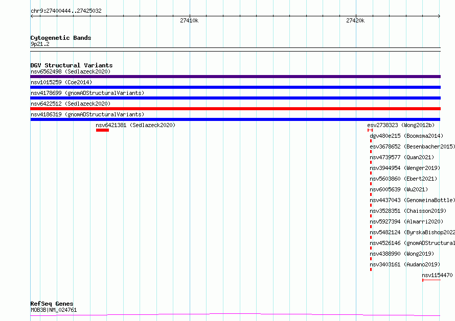Click the esv3678652 (Besenbacher2015) variant label
Screen dimensions: 455x321
click(413, 146)
